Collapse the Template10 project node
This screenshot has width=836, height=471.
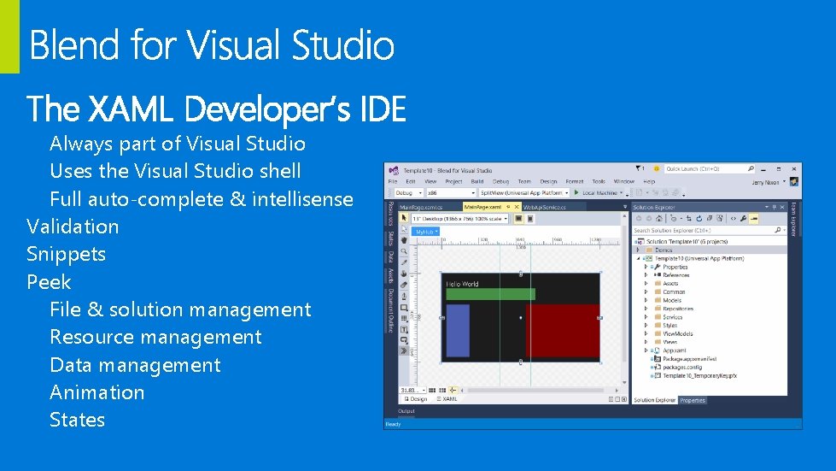[638, 258]
